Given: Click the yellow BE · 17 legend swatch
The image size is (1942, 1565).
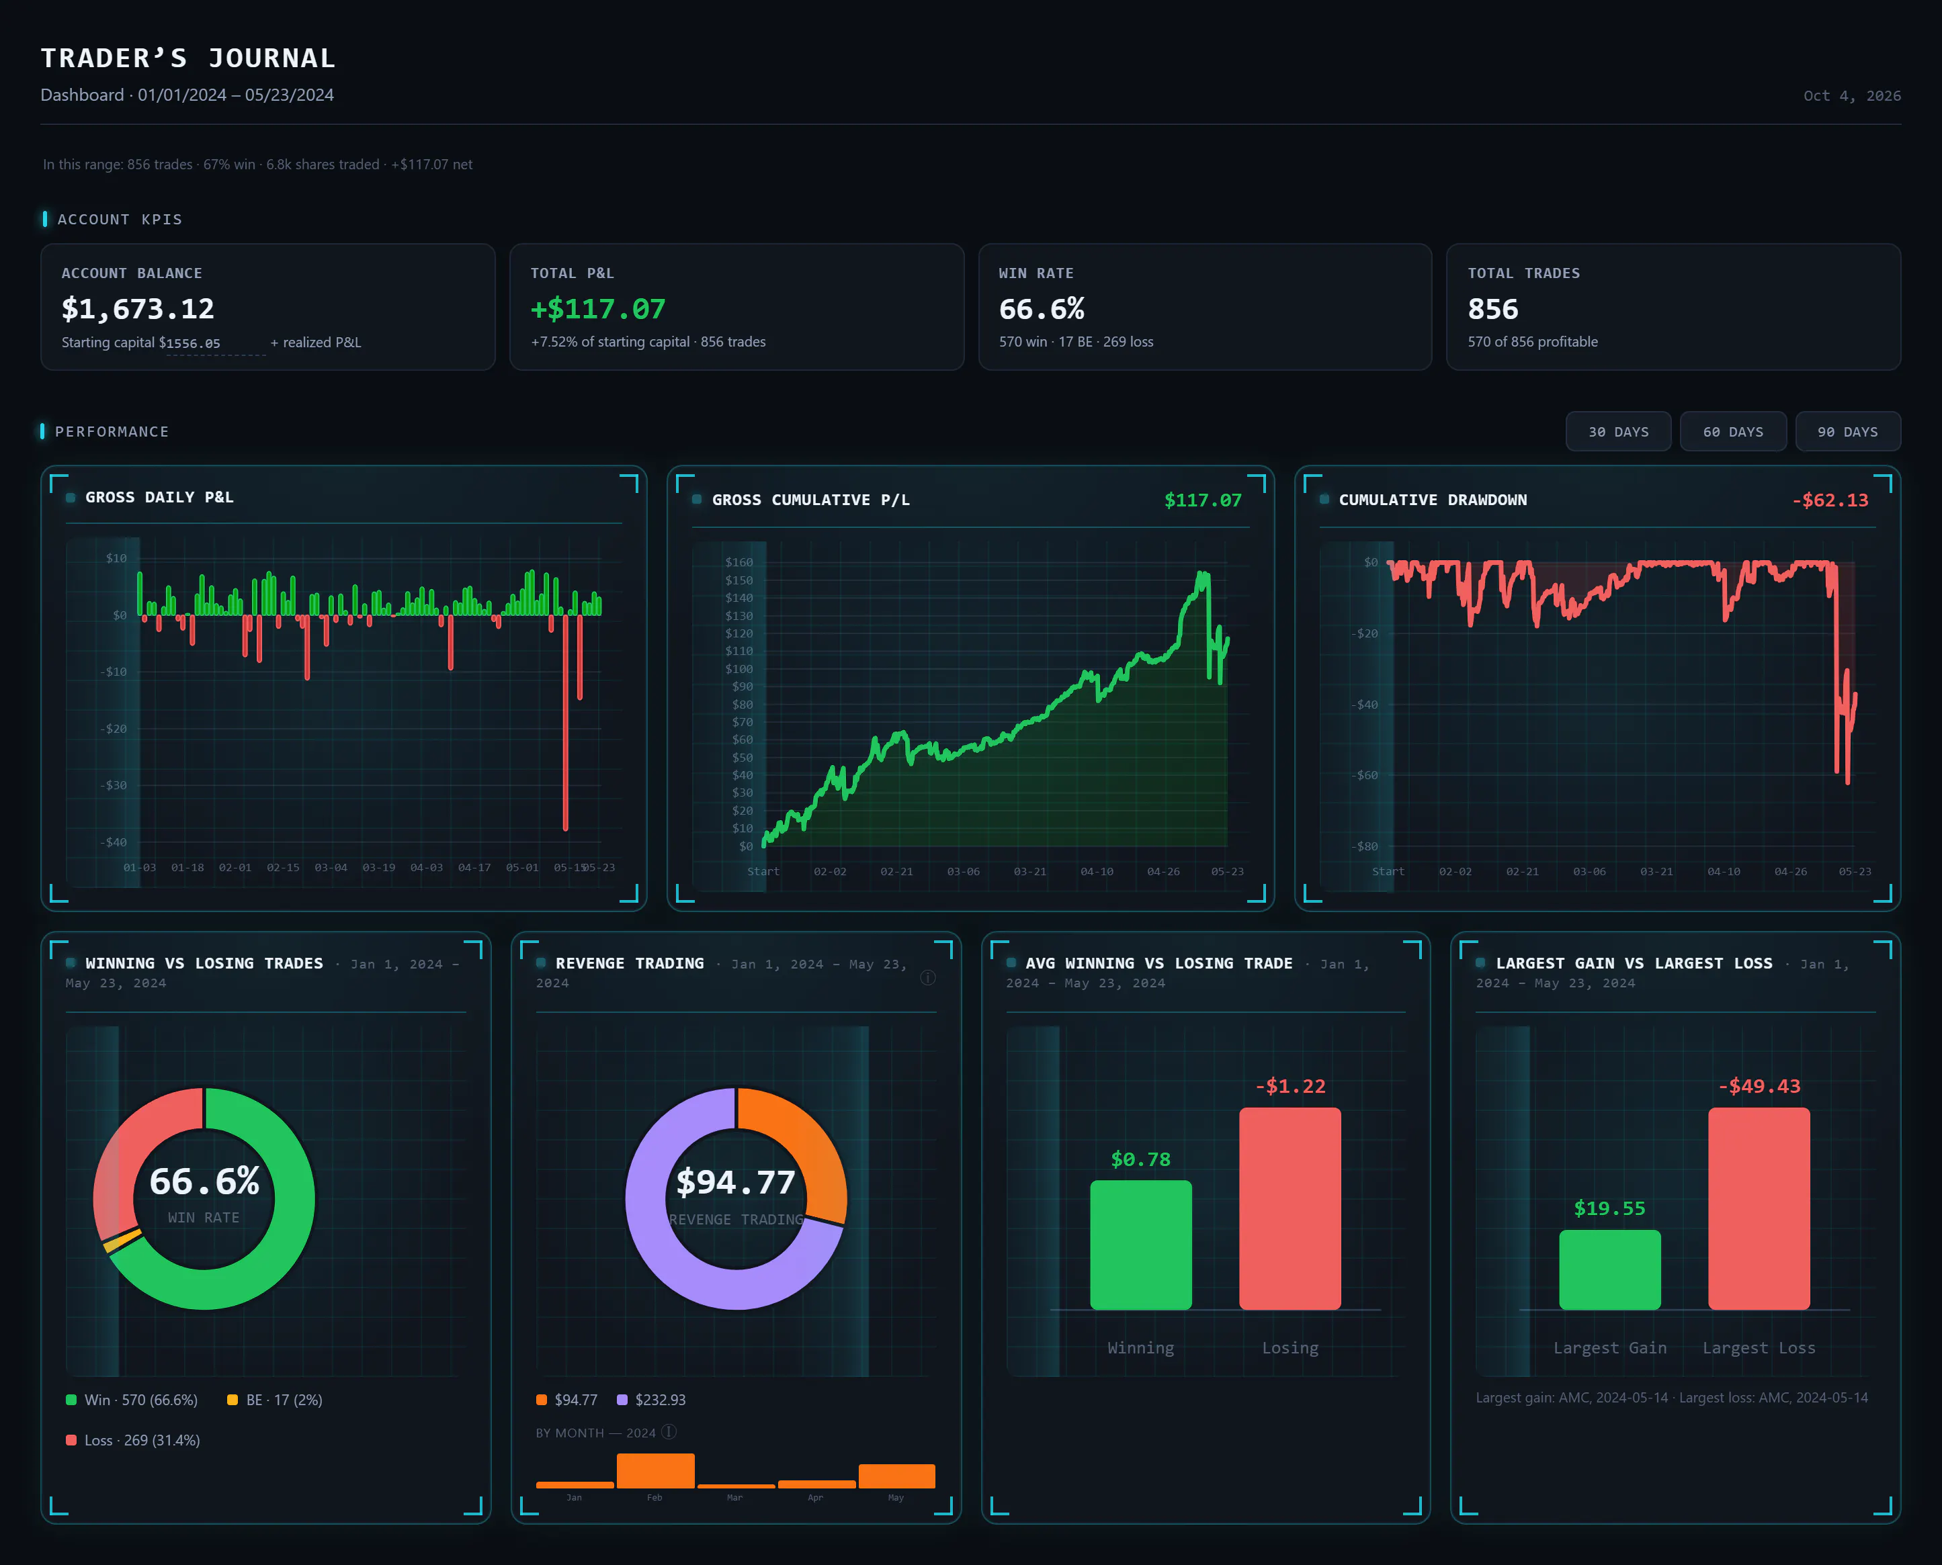Looking at the screenshot, I should coord(233,1400).
